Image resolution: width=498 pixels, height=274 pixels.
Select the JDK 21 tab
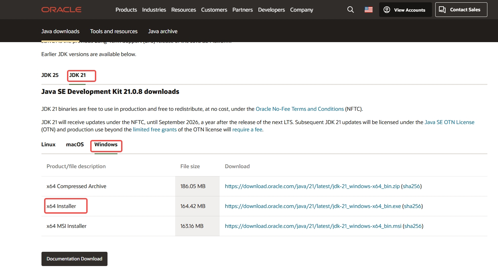point(77,75)
